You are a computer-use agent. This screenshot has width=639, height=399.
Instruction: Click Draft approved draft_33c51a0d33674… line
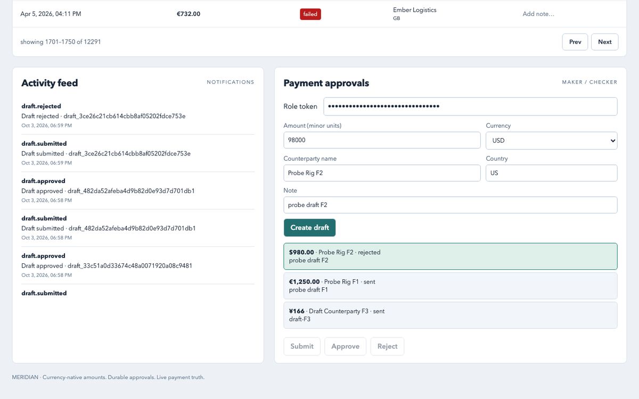click(x=106, y=265)
